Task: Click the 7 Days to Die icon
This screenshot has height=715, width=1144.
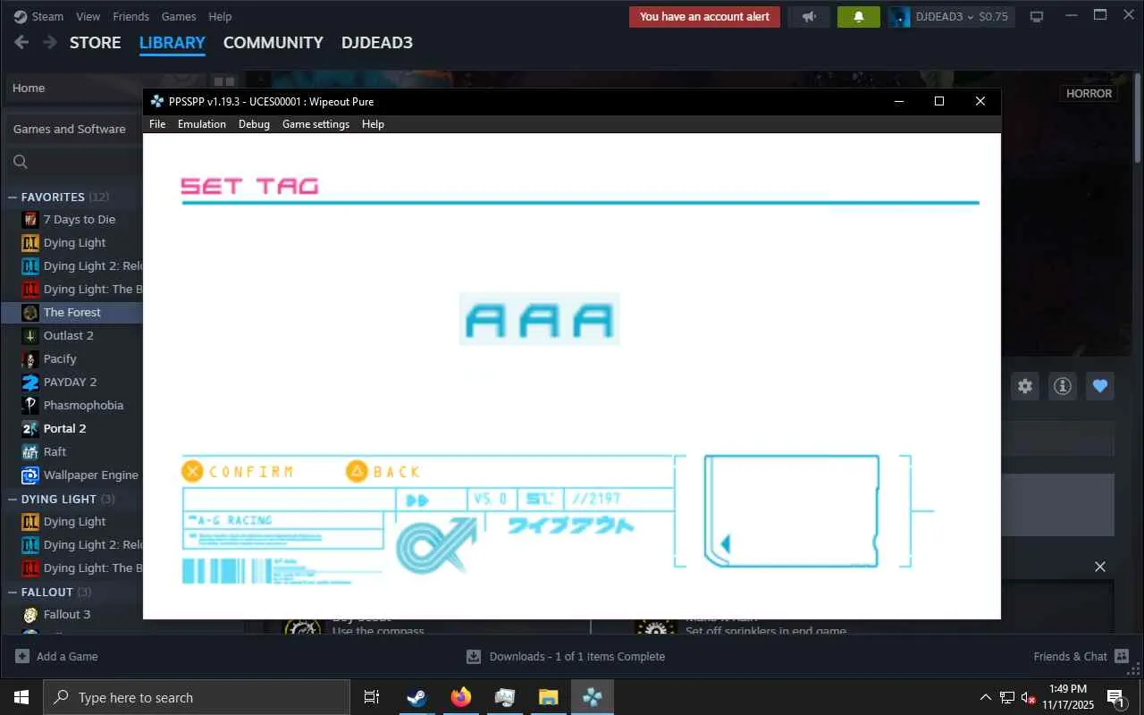Action: 30,219
